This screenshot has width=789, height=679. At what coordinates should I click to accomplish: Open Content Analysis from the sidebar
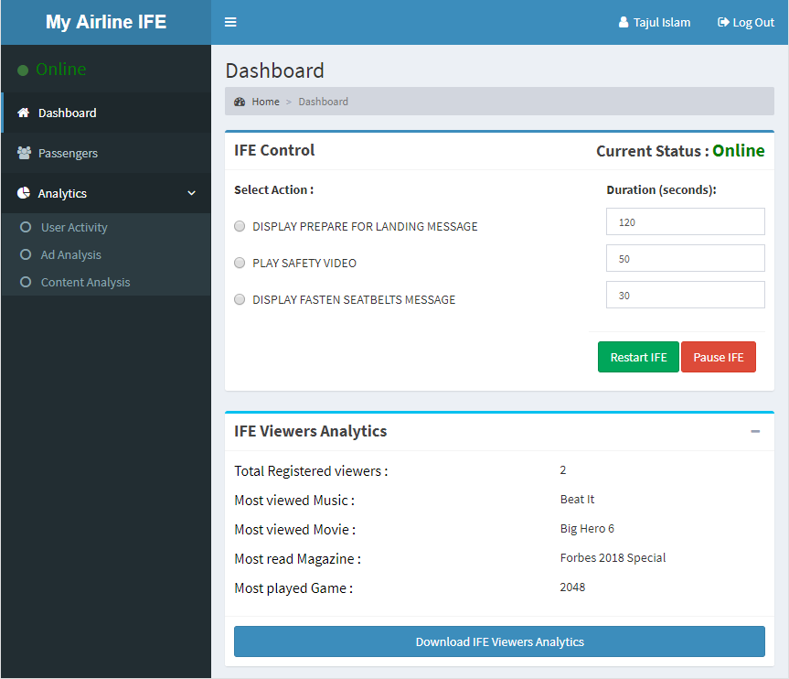85,283
